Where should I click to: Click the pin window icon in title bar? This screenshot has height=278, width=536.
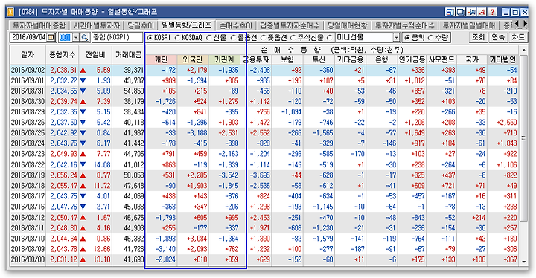(471, 12)
